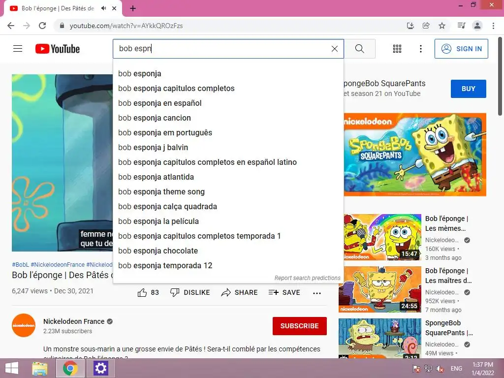Clear the search box with X icon
This screenshot has width=504, height=378.
(x=335, y=49)
